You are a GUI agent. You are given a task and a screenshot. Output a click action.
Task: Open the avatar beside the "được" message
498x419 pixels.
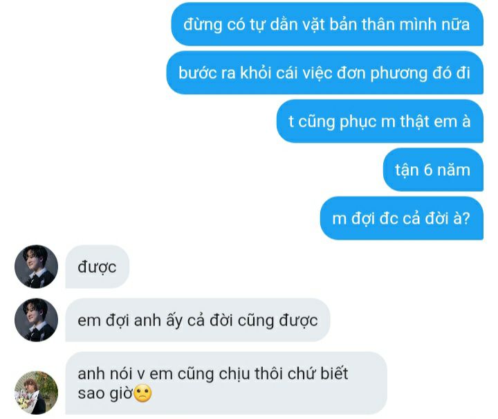click(x=36, y=267)
